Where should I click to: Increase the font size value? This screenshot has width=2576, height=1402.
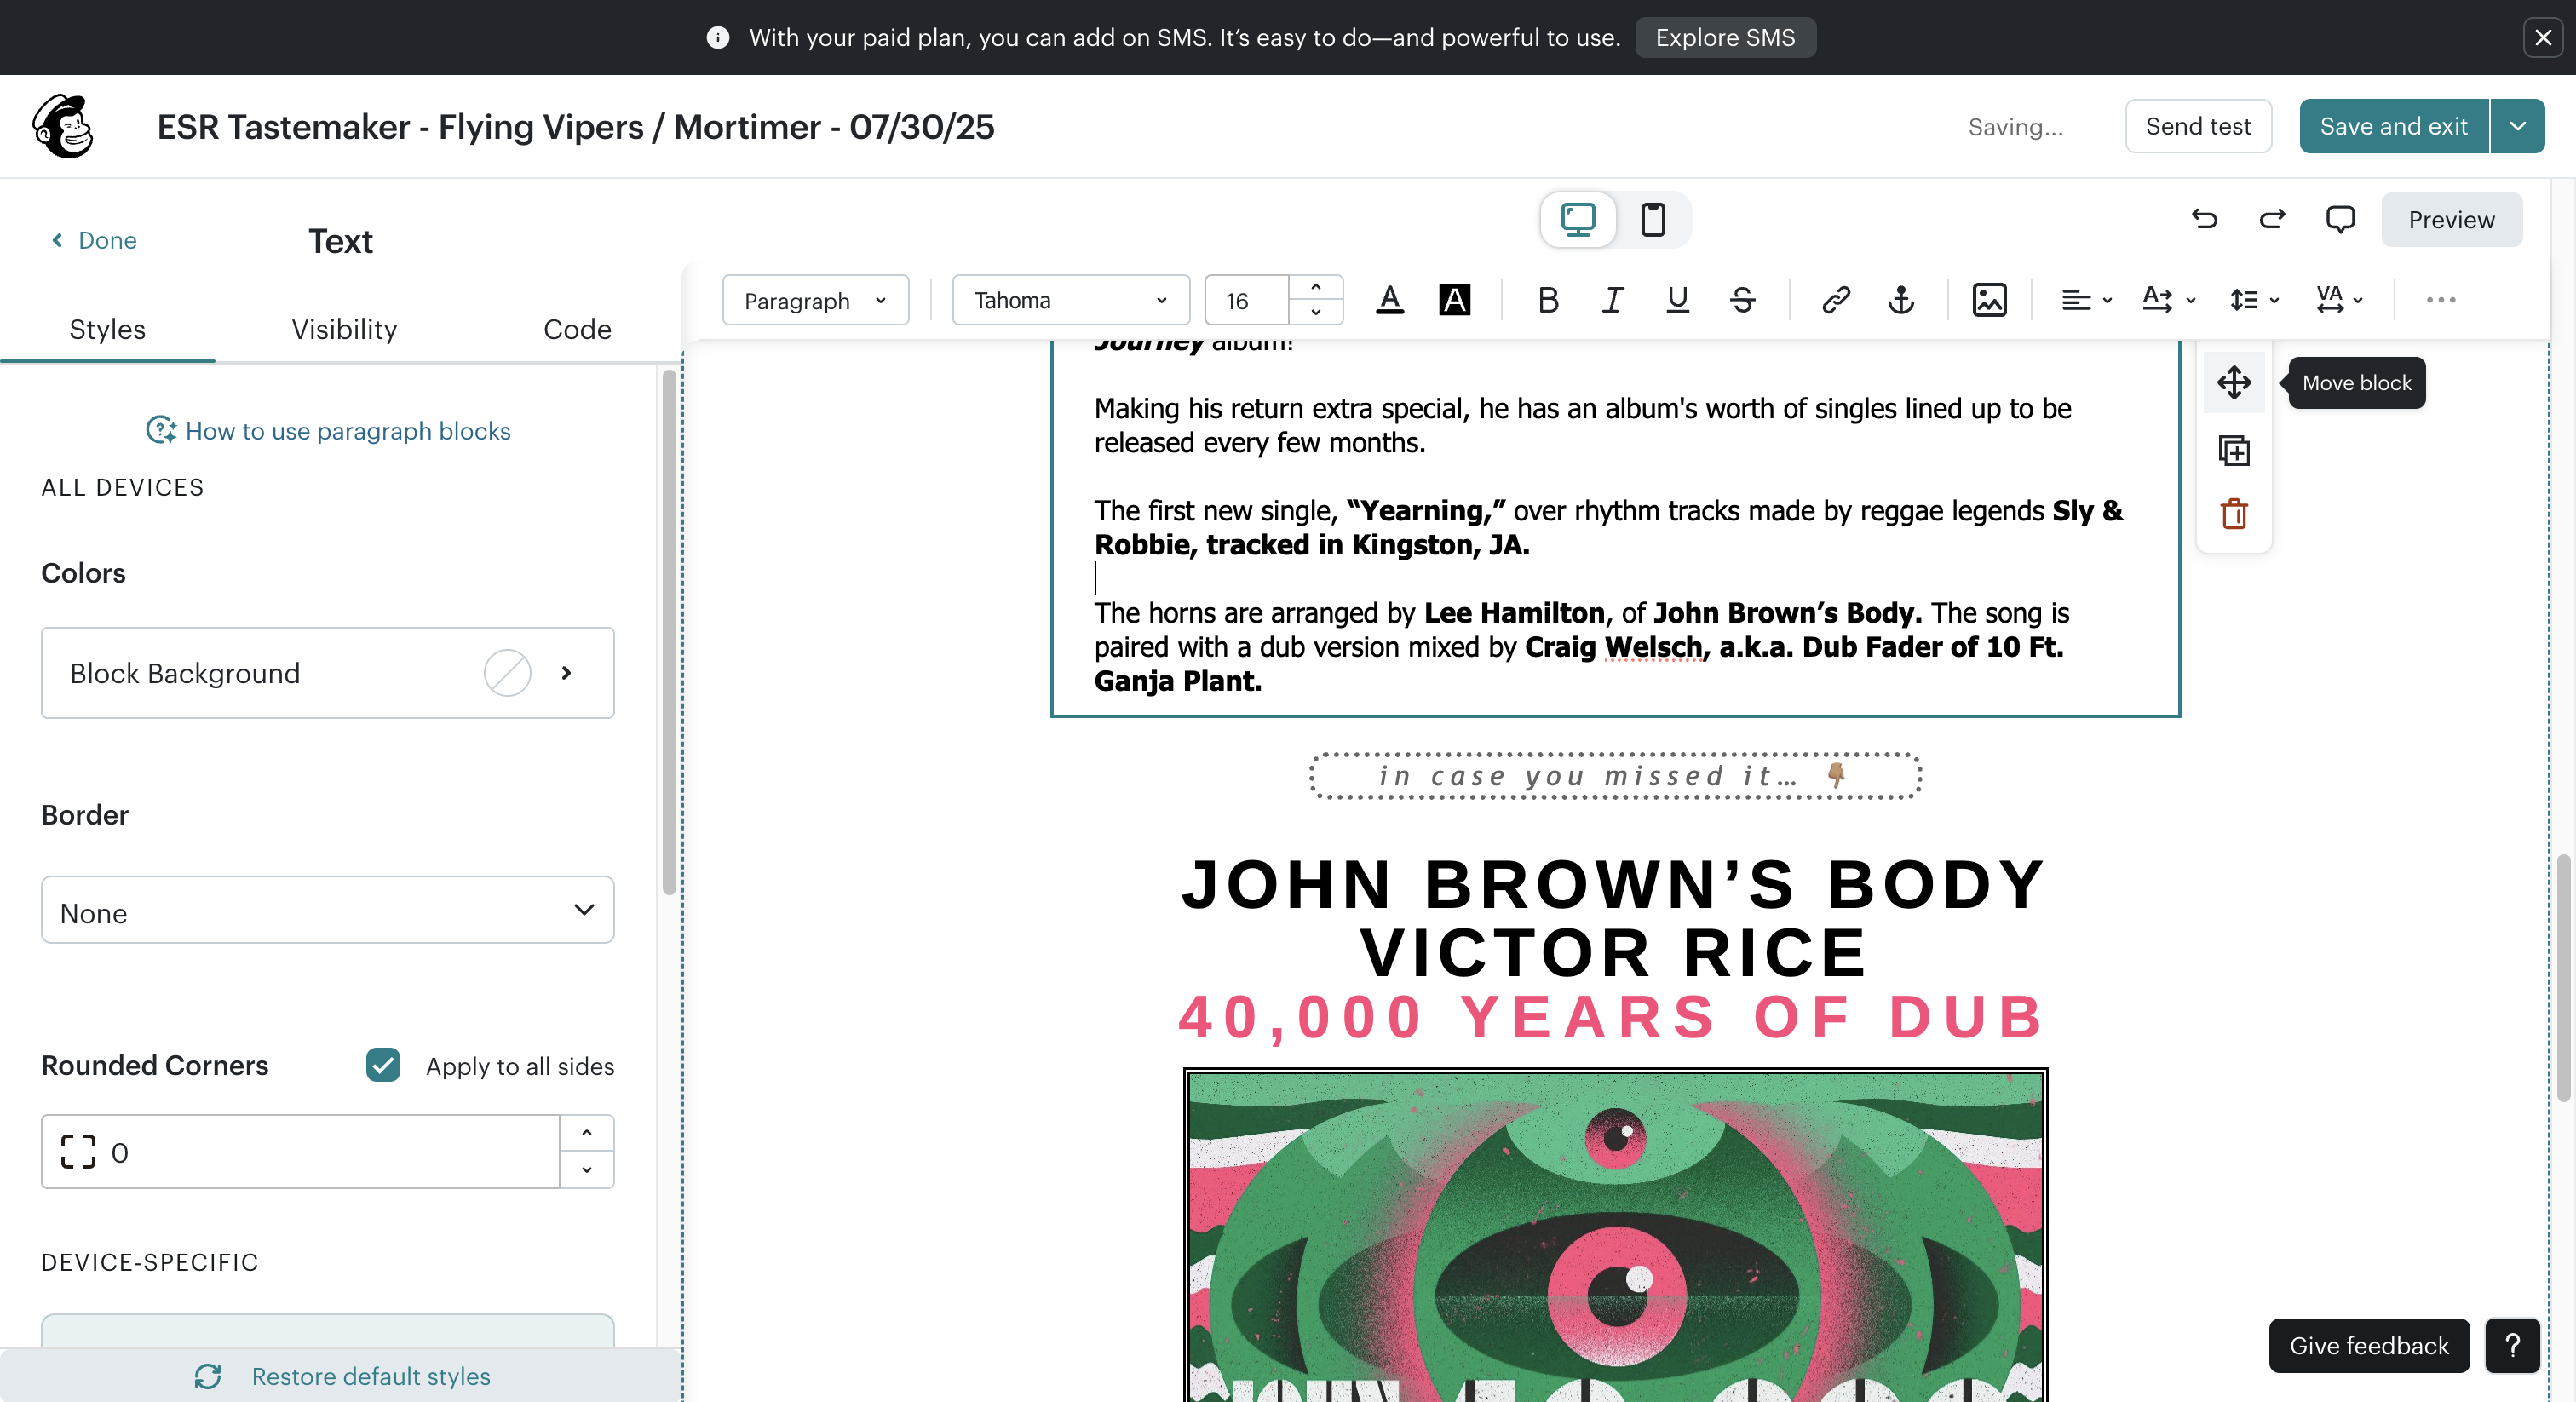(x=1316, y=288)
